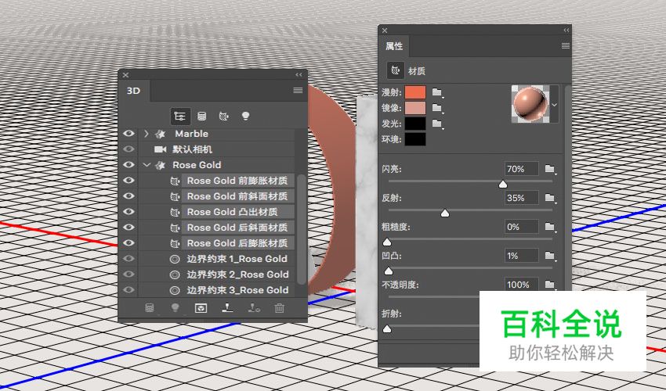
Task: Open the Properties panel options menu
Action: point(566,46)
